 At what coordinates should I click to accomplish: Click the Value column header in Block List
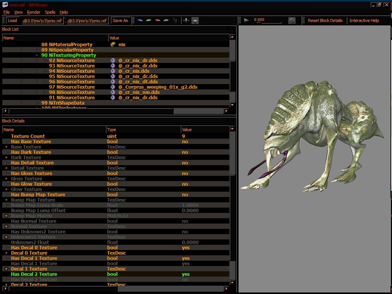(x=169, y=38)
